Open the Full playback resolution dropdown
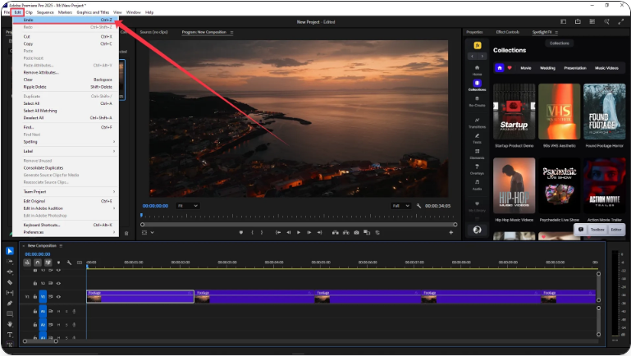The height and width of the screenshot is (356, 631). [x=400, y=205]
